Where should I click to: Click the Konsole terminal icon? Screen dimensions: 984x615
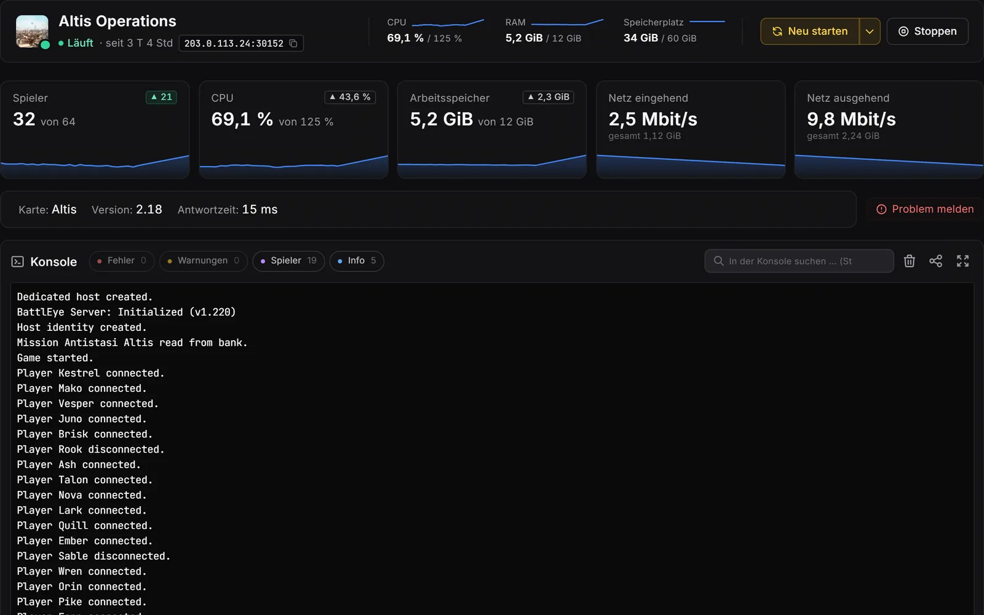(18, 262)
